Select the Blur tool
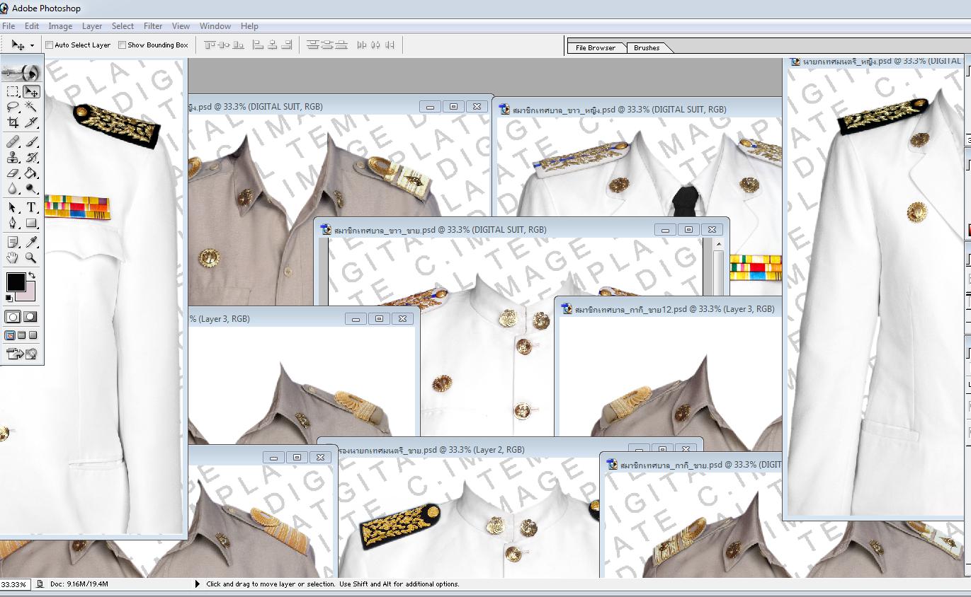 (x=13, y=188)
